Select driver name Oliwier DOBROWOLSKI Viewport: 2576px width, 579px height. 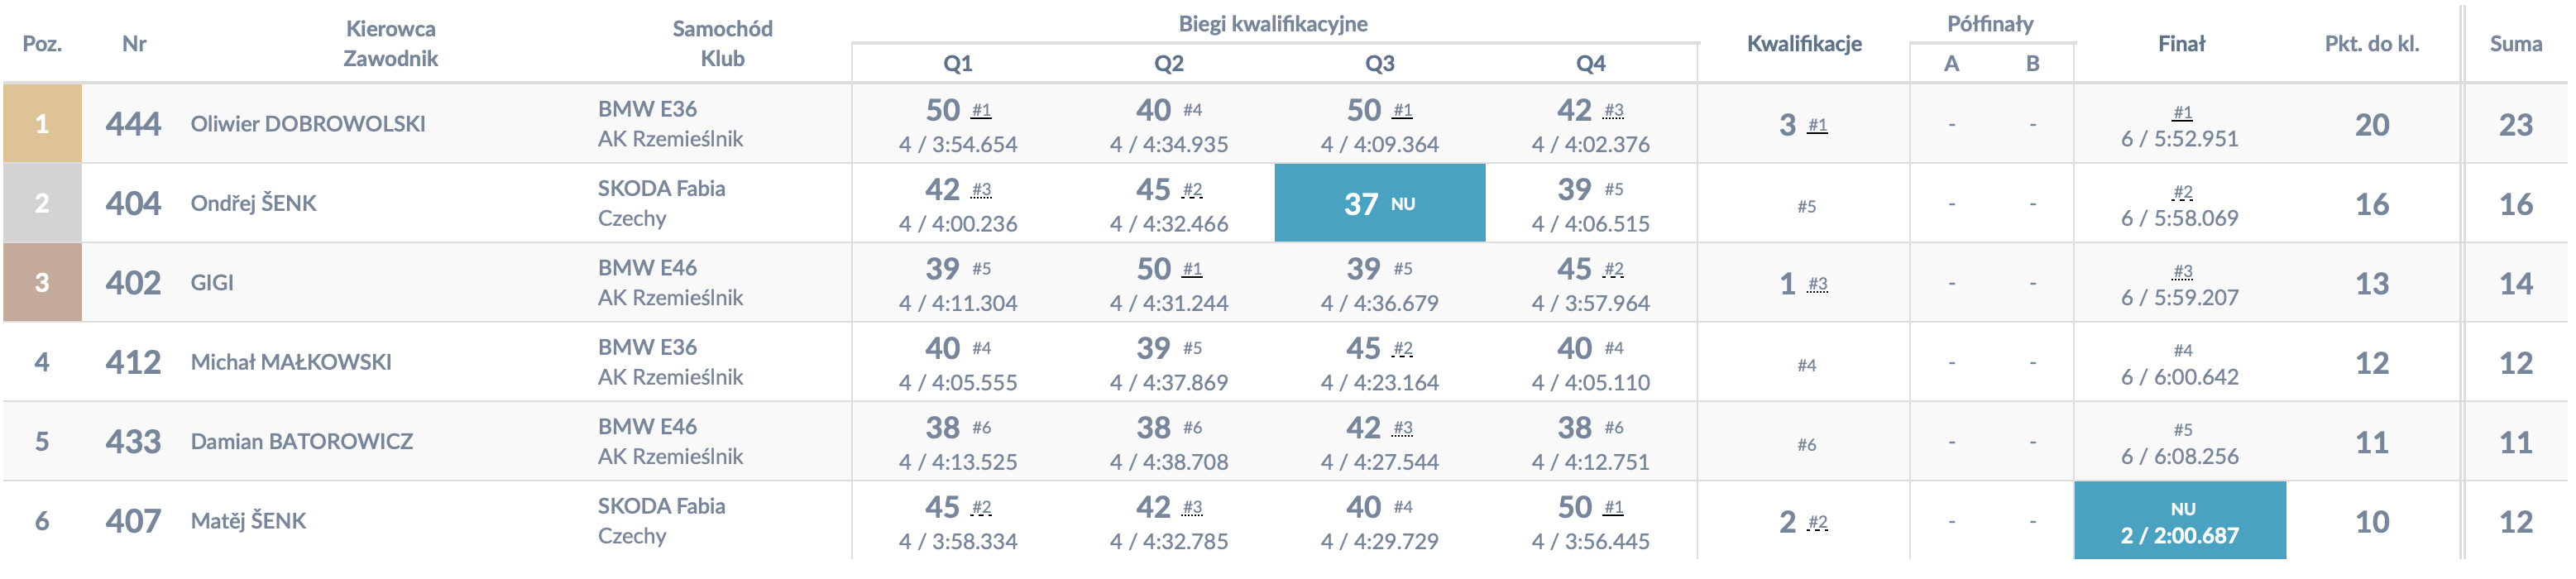(308, 124)
